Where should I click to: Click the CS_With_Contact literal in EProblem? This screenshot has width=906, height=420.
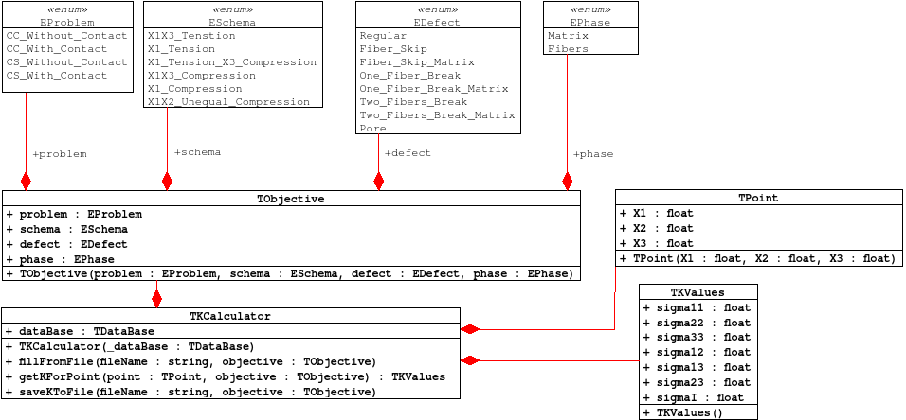click(57, 75)
